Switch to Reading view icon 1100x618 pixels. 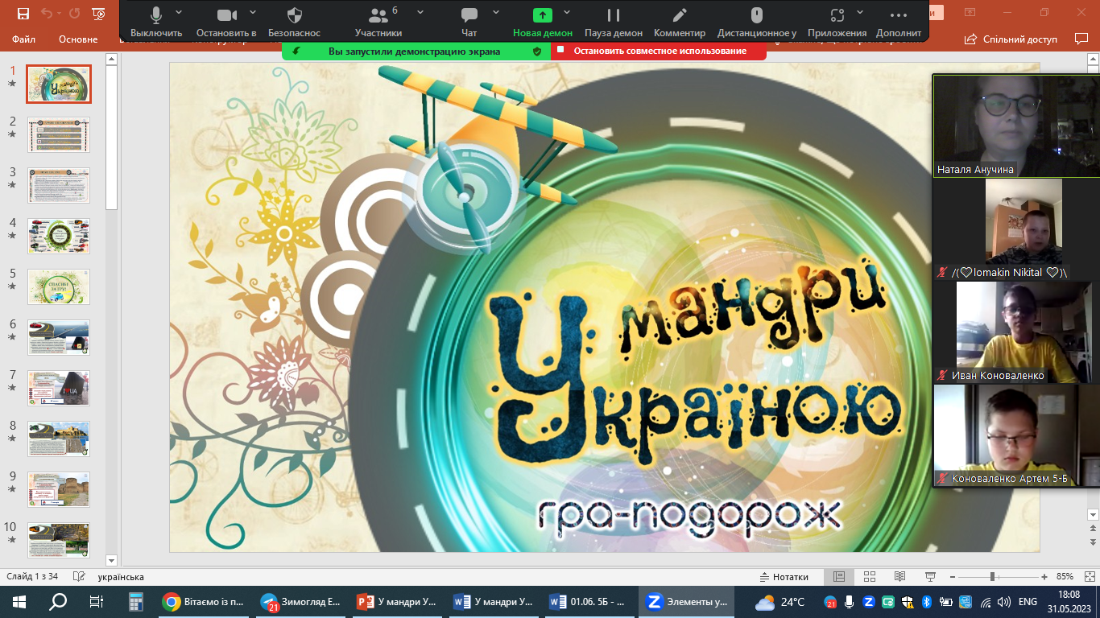(x=900, y=577)
